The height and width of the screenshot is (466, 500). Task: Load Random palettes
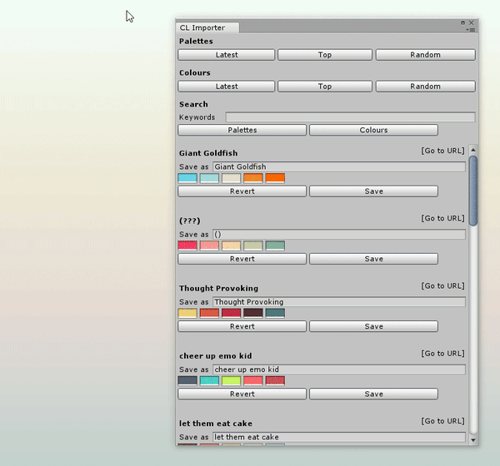coord(425,55)
